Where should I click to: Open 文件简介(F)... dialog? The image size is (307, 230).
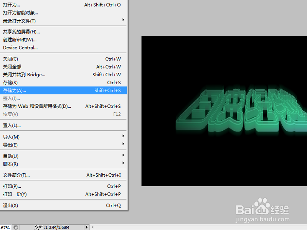(x=63, y=175)
